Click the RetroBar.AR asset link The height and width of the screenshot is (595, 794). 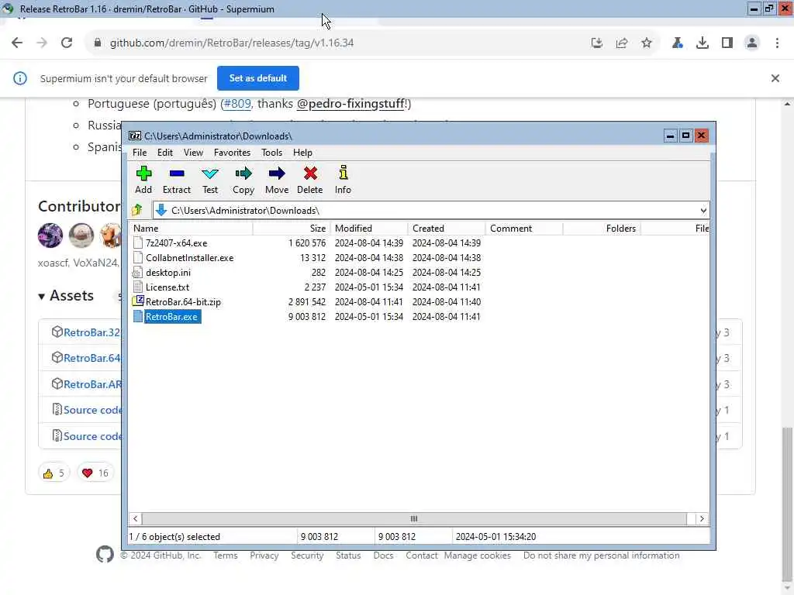tap(92, 384)
